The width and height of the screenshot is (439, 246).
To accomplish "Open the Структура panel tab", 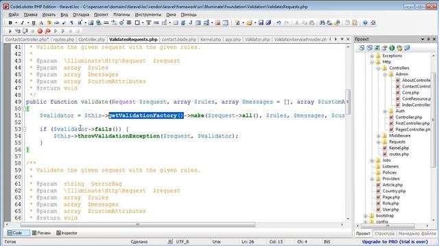I will tap(384, 234).
